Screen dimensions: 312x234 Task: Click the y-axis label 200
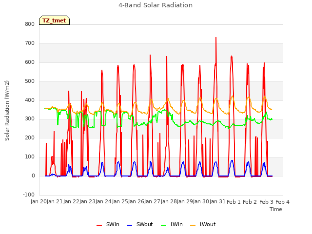(30, 137)
